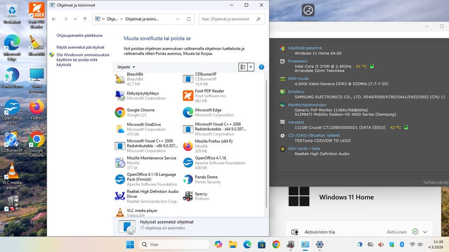449x252 pixels.
Task: Select OpenOffice 4.1.16 Language Pack (Finnish) entry
Action: [146, 179]
